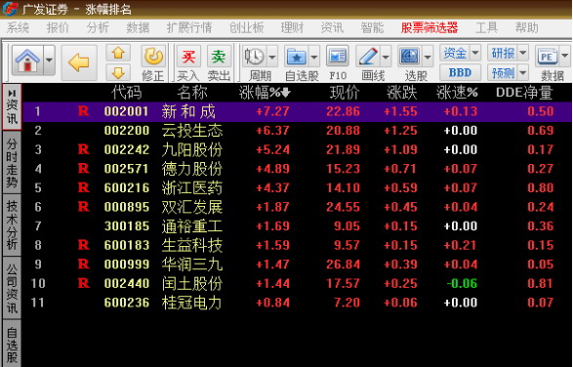Open the 系统 menu
The width and height of the screenshot is (573, 367).
click(18, 27)
